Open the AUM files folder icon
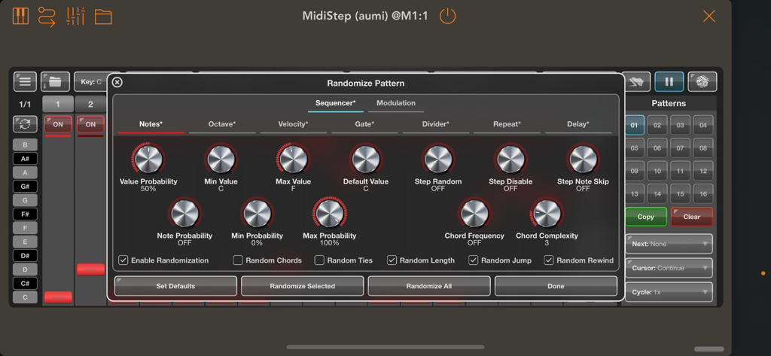 click(103, 17)
